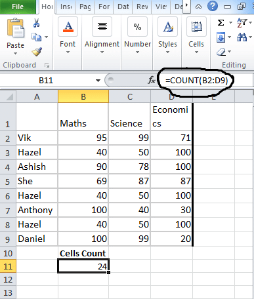Click the Sort & Filter icon

242,22
